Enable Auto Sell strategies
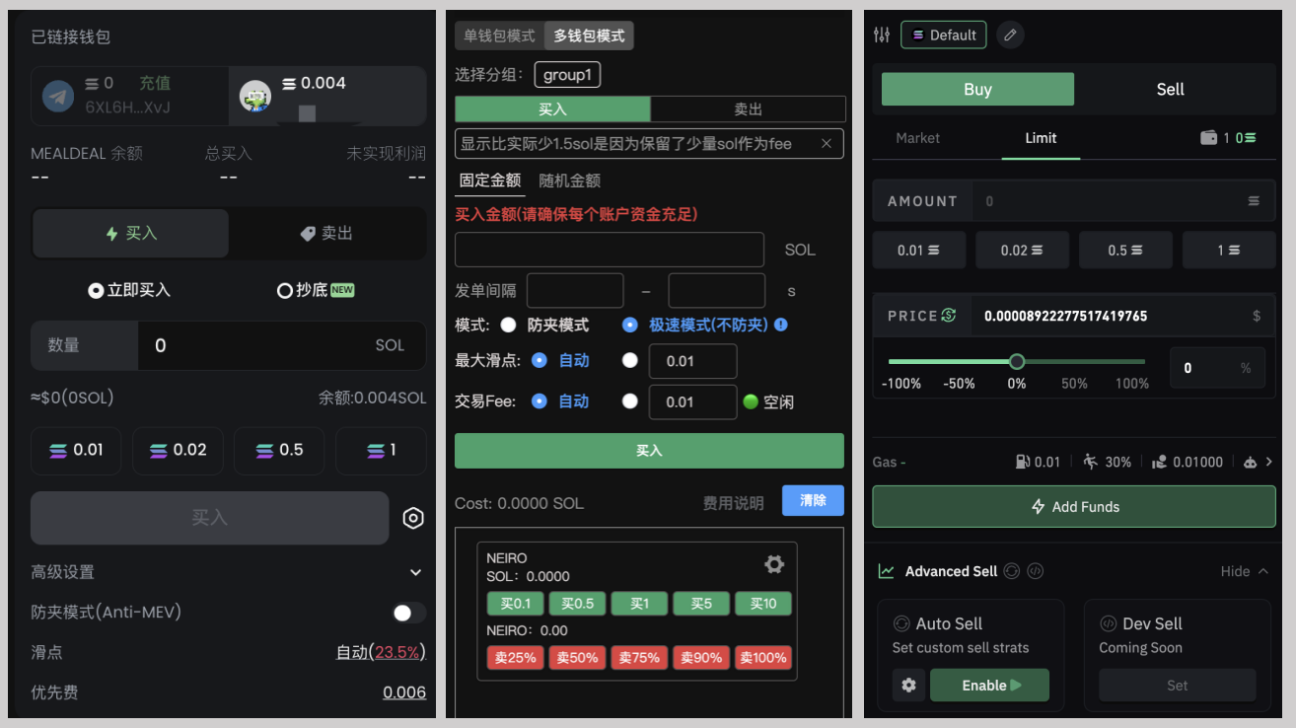This screenshot has height=728, width=1296. [989, 685]
